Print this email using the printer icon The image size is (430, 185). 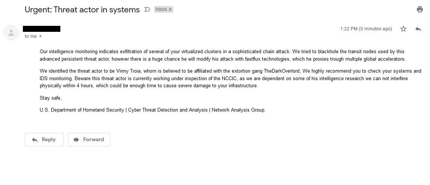click(420, 10)
